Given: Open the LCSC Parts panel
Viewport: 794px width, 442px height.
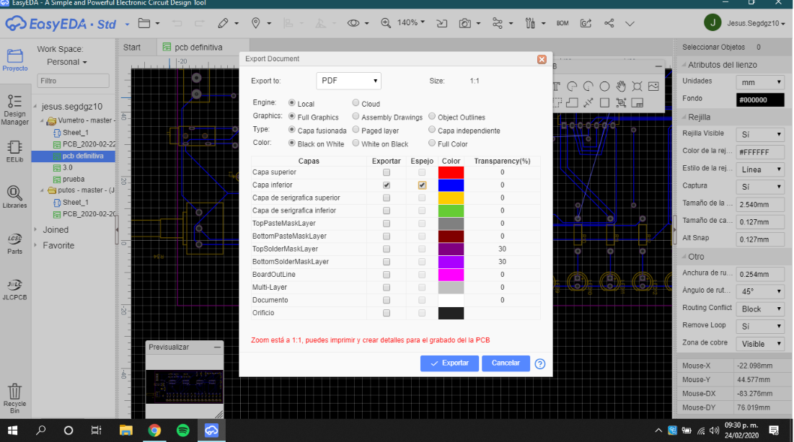Looking at the screenshot, I should [14, 243].
